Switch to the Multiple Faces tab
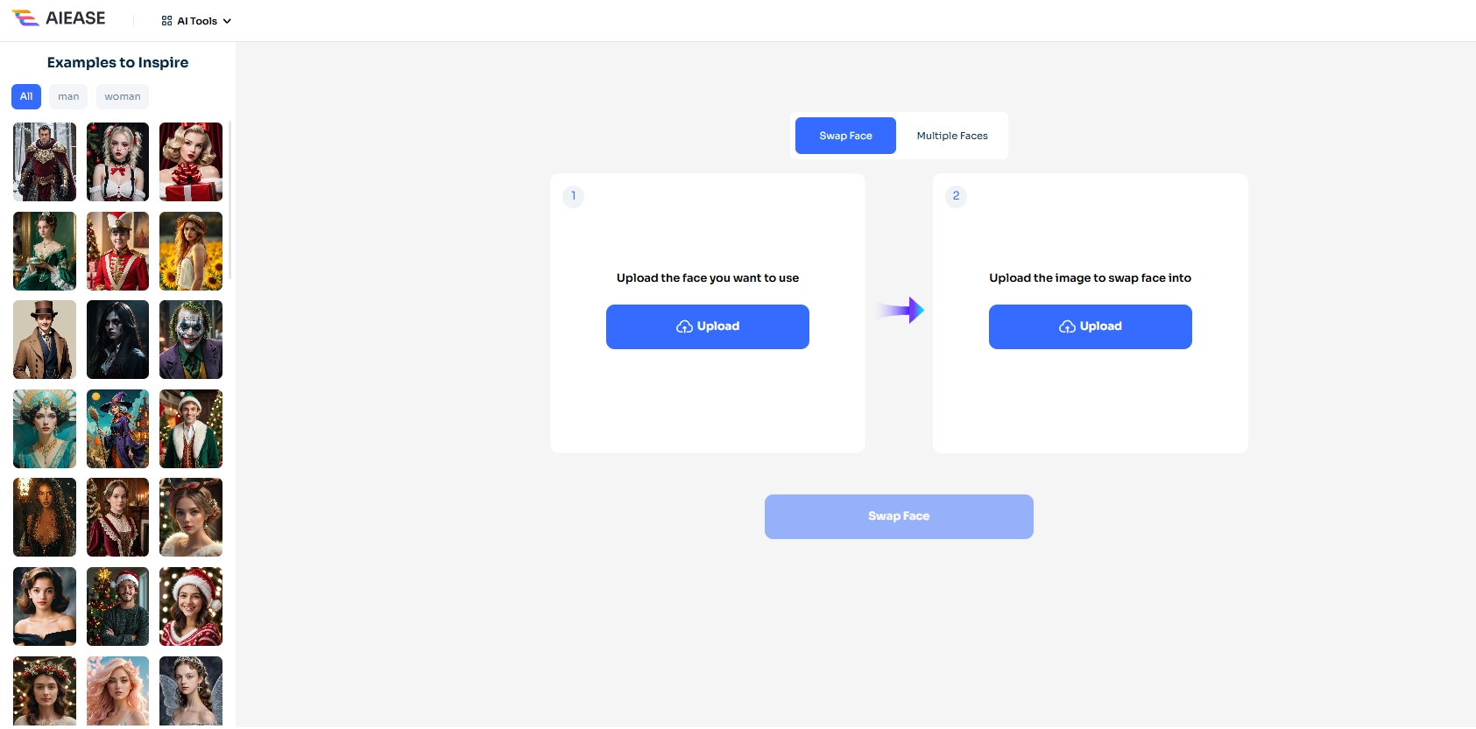The width and height of the screenshot is (1476, 729). (x=952, y=136)
